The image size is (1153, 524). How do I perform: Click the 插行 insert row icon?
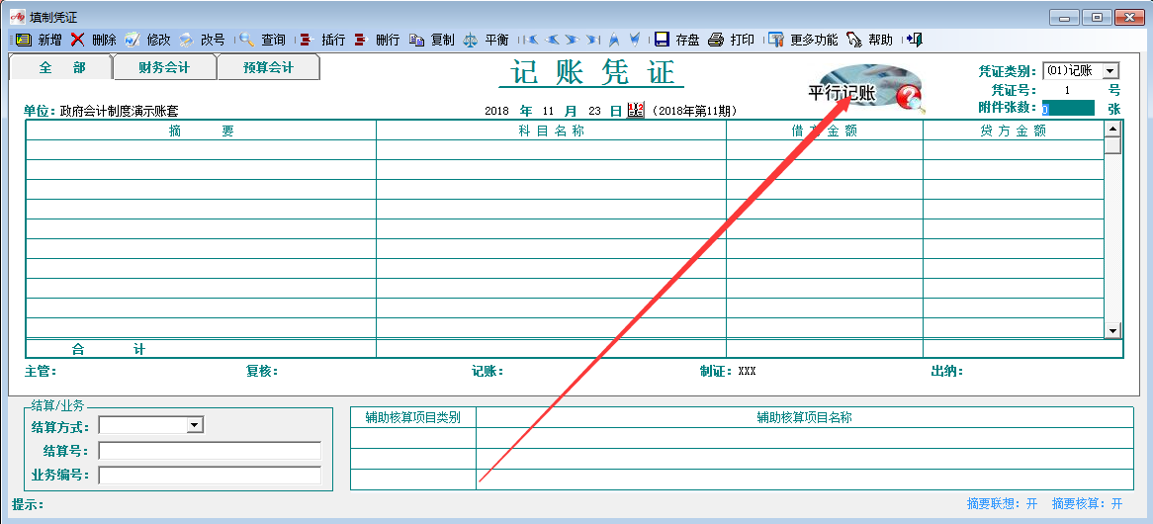(x=307, y=40)
